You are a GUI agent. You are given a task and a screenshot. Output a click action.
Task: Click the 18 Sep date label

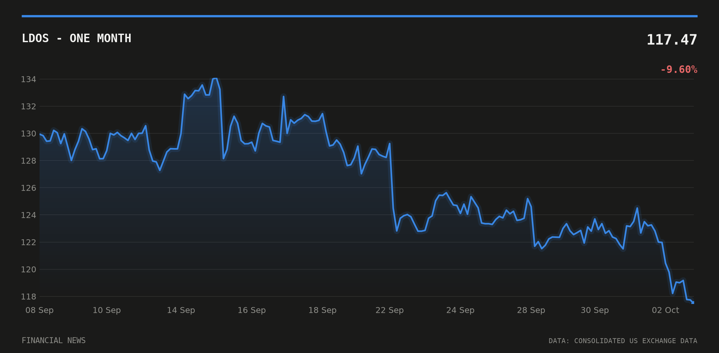pyautogui.click(x=323, y=310)
